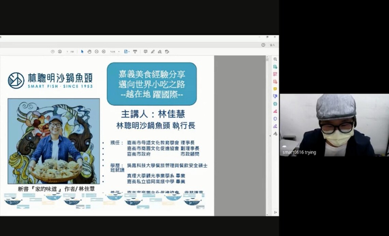The width and height of the screenshot is (389, 236).
Task: Restore the Acrobat window size
Action: point(267,37)
